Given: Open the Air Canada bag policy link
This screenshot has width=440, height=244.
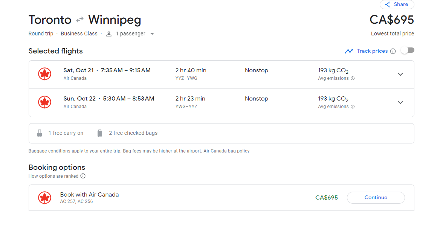Looking at the screenshot, I should (226, 151).
